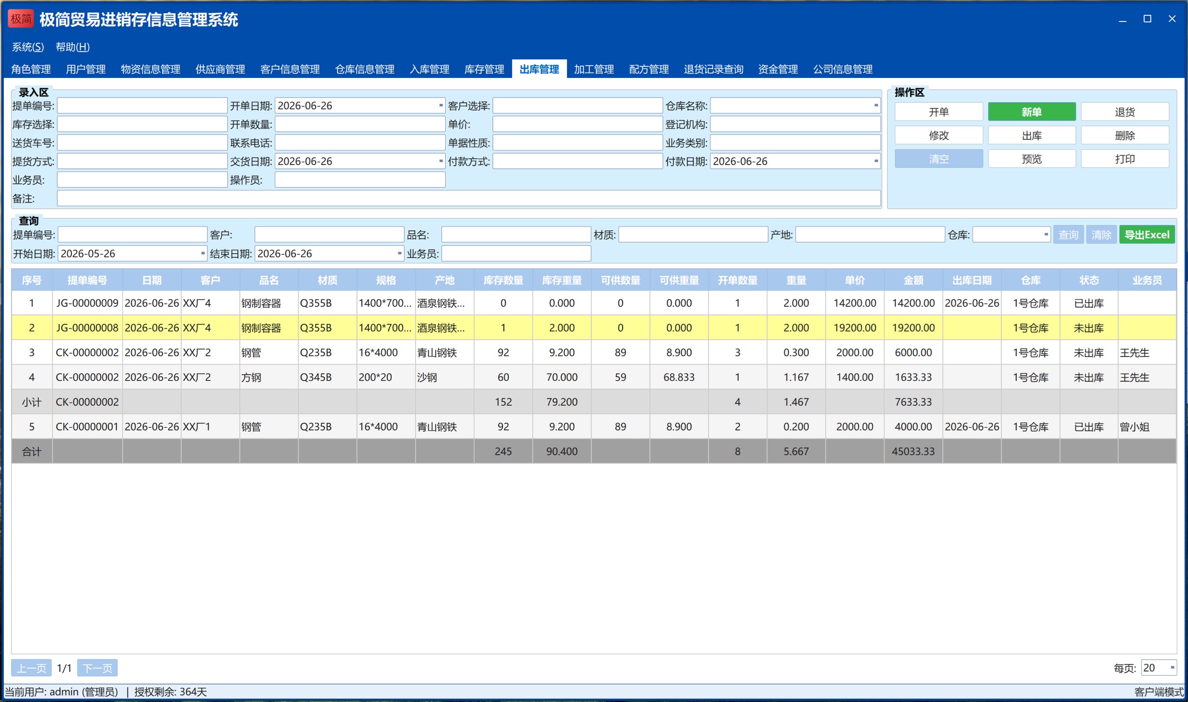Click the 备注 remarks input field
Viewport: 1188px width, 702px height.
click(469, 199)
